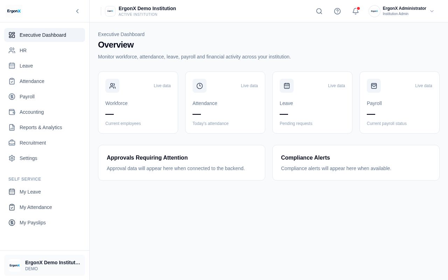Click the Current payroll status label
The width and height of the screenshot is (448, 280).
[x=387, y=124]
